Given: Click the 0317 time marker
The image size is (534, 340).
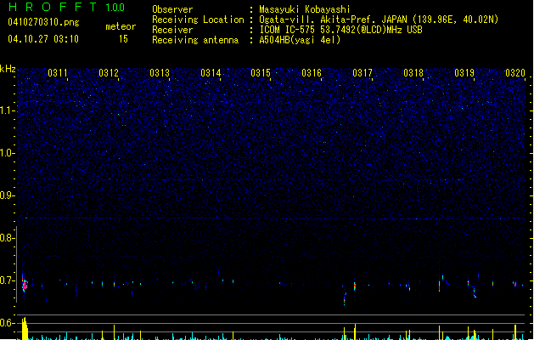Looking at the screenshot, I should [x=363, y=73].
